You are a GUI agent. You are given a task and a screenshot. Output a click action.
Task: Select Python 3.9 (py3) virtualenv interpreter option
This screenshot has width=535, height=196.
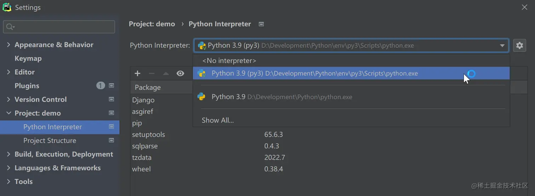[314, 73]
